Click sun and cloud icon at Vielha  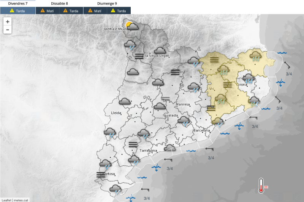(132, 26)
